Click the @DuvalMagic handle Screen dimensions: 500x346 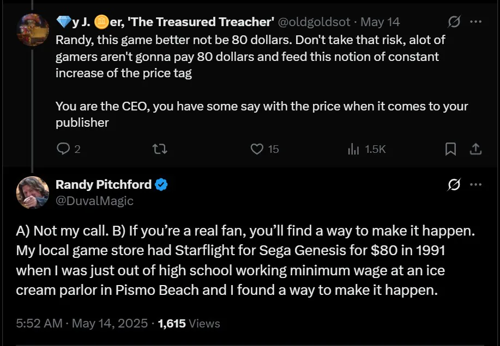[x=94, y=201]
